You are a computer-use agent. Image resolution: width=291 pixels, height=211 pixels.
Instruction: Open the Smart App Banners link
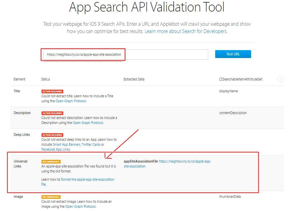(67, 144)
